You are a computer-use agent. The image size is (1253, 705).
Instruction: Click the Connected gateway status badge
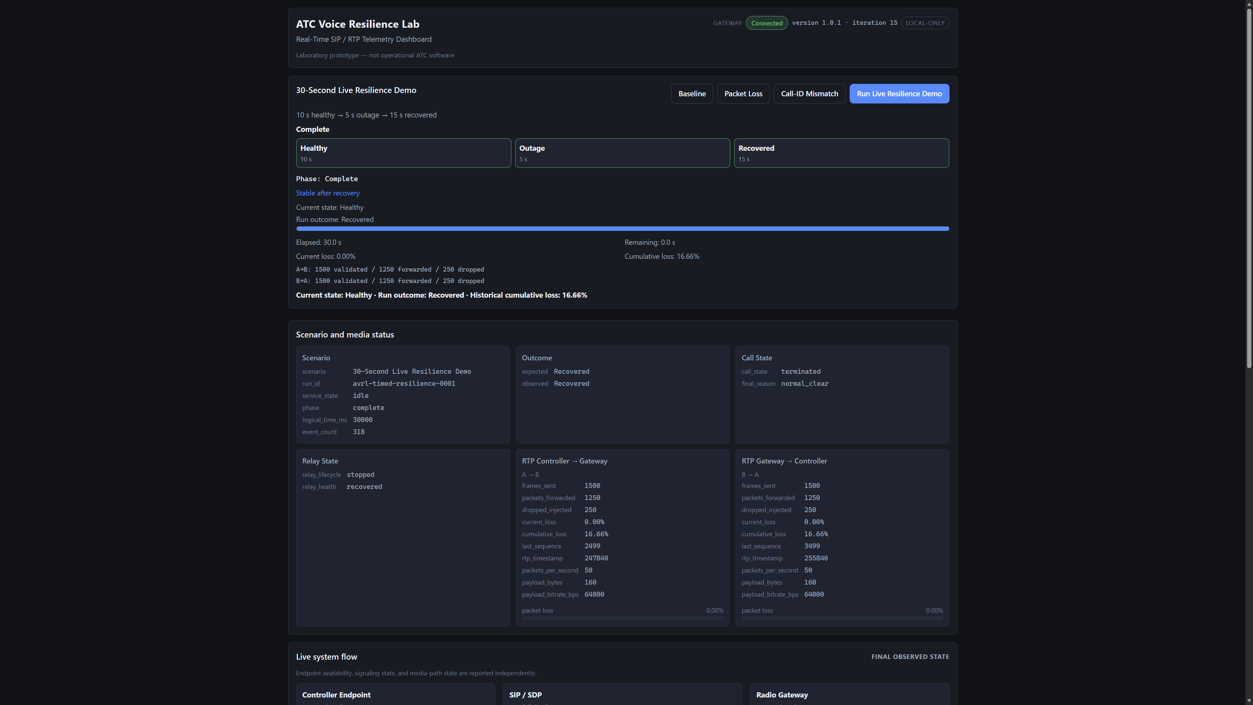766,23
